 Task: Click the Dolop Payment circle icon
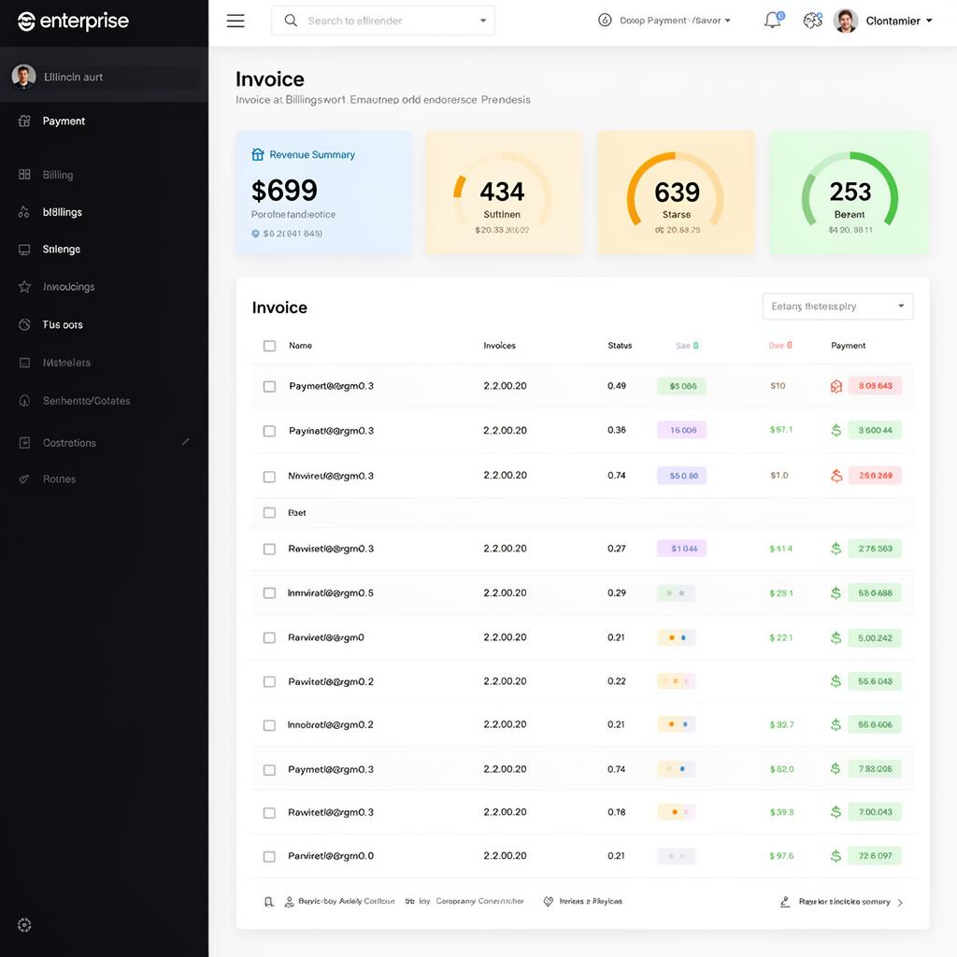605,21
